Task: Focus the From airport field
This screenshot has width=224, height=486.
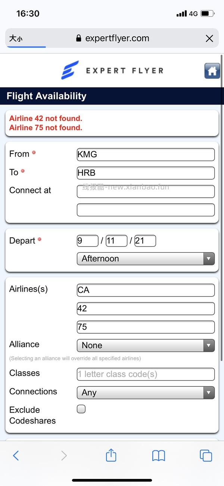Action: 146,154
